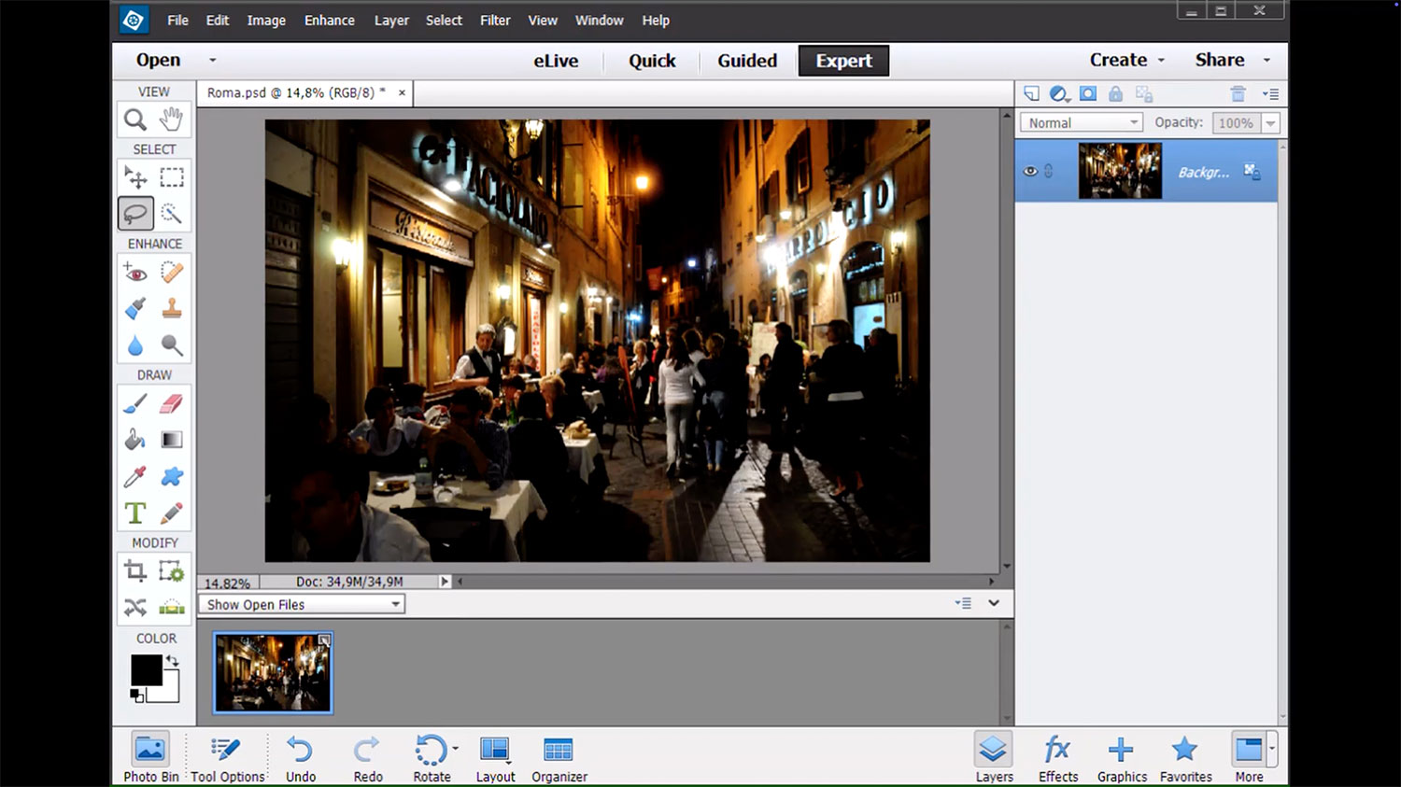
Task: Select the Clone Stamp tool
Action: [x=172, y=309]
